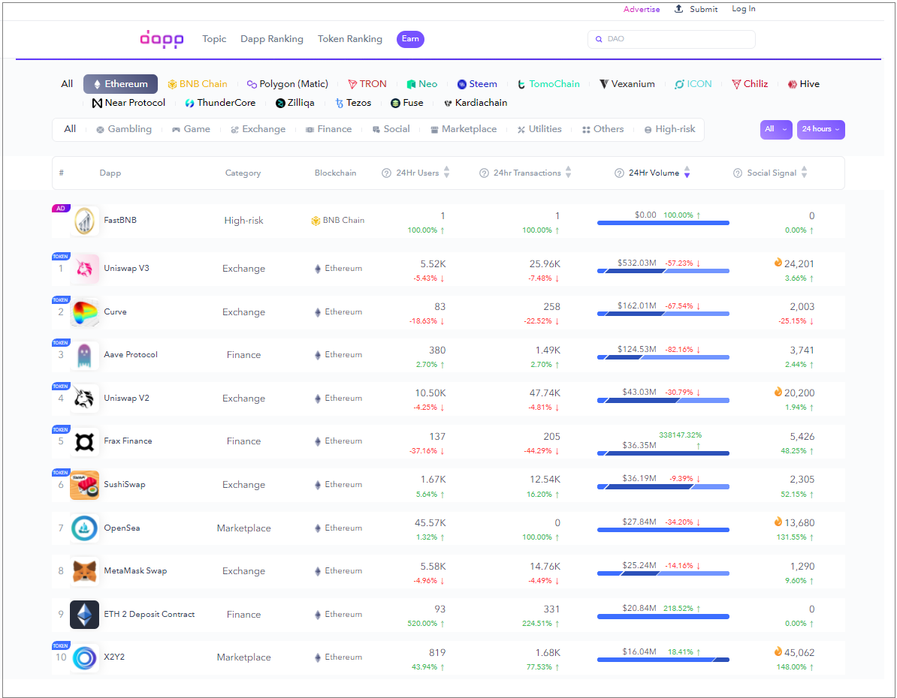This screenshot has width=897, height=698.
Task: Open the Uniswap V3 dapp icon
Action: click(x=85, y=269)
